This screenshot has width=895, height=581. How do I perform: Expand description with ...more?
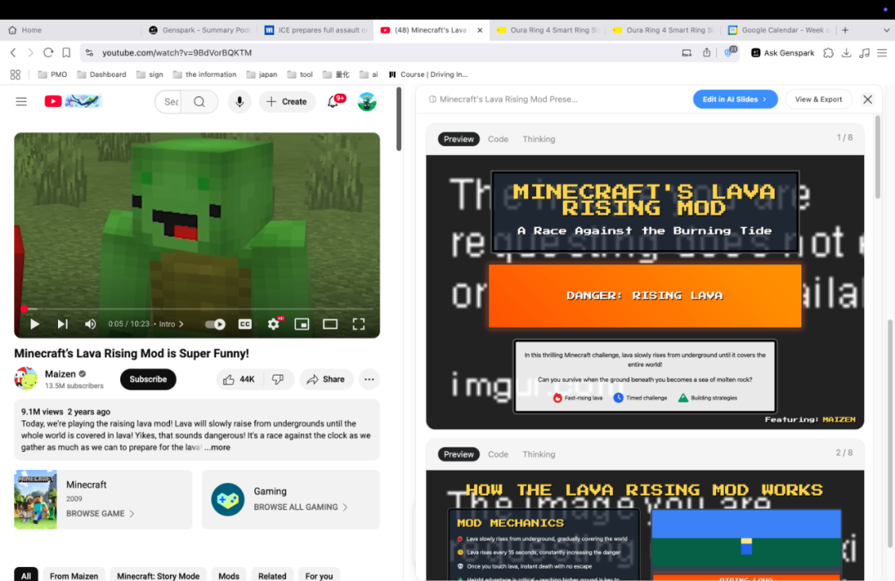tap(218, 448)
